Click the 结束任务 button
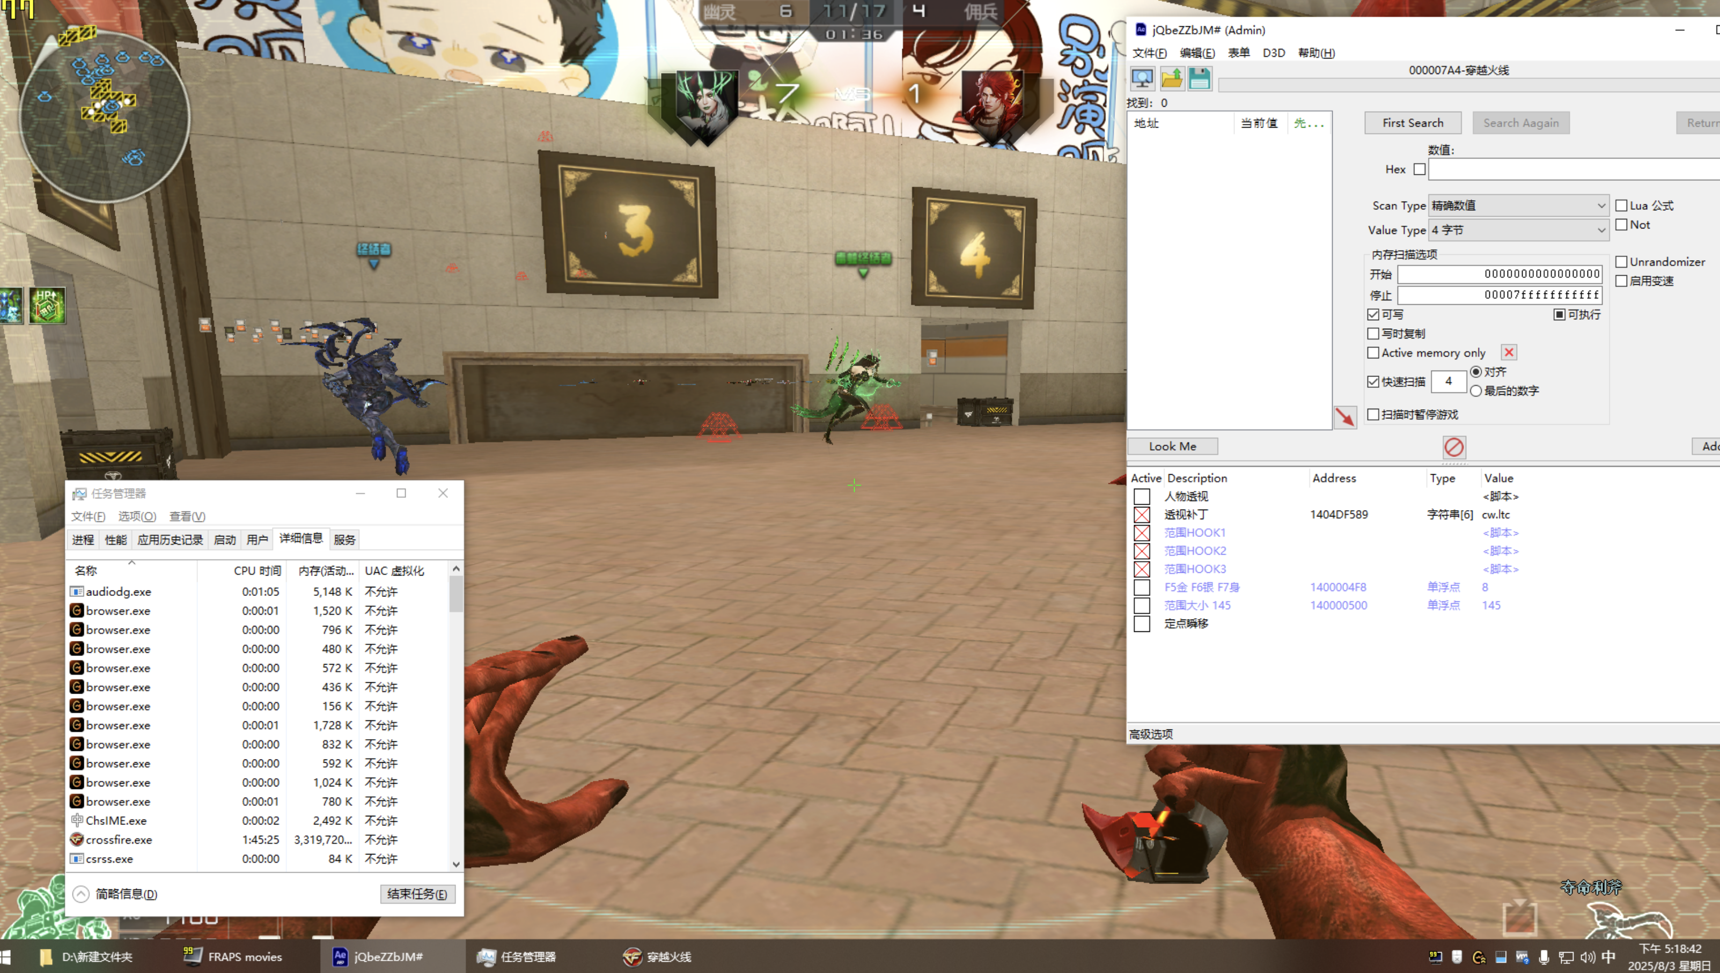 click(x=417, y=894)
